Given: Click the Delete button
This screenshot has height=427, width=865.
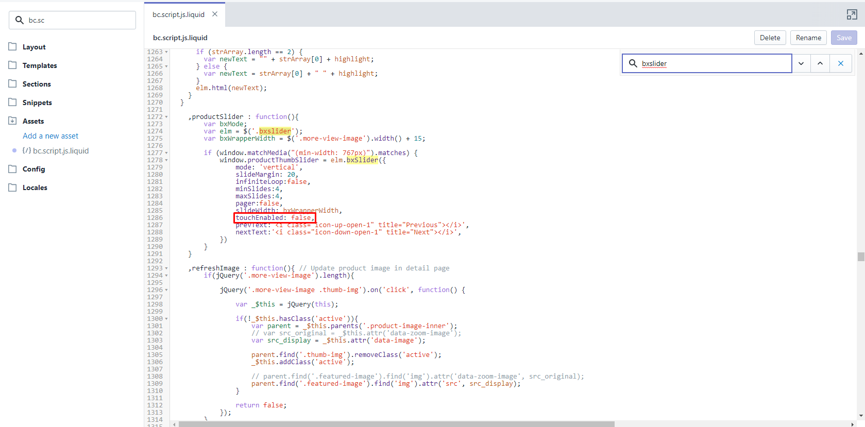Looking at the screenshot, I should tap(770, 38).
